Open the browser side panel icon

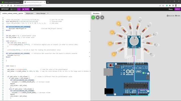pyautogui.click(x=173, y=6)
